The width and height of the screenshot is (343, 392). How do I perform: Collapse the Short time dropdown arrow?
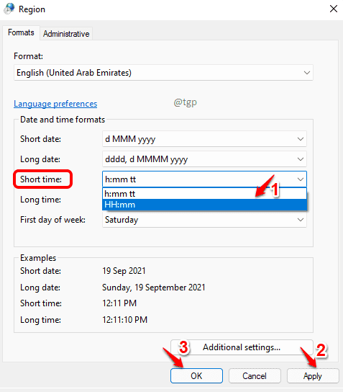[x=301, y=179]
